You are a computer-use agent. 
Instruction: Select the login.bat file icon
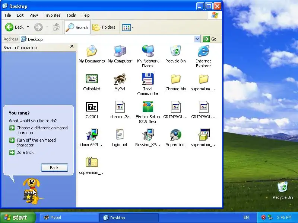point(120,134)
